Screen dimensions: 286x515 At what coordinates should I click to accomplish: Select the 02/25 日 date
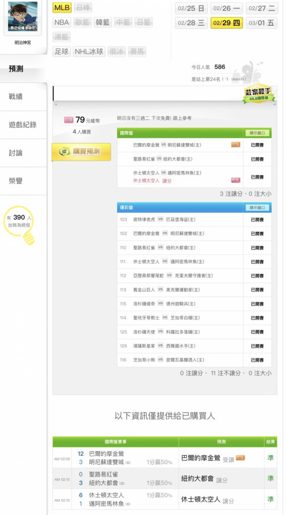click(x=192, y=8)
